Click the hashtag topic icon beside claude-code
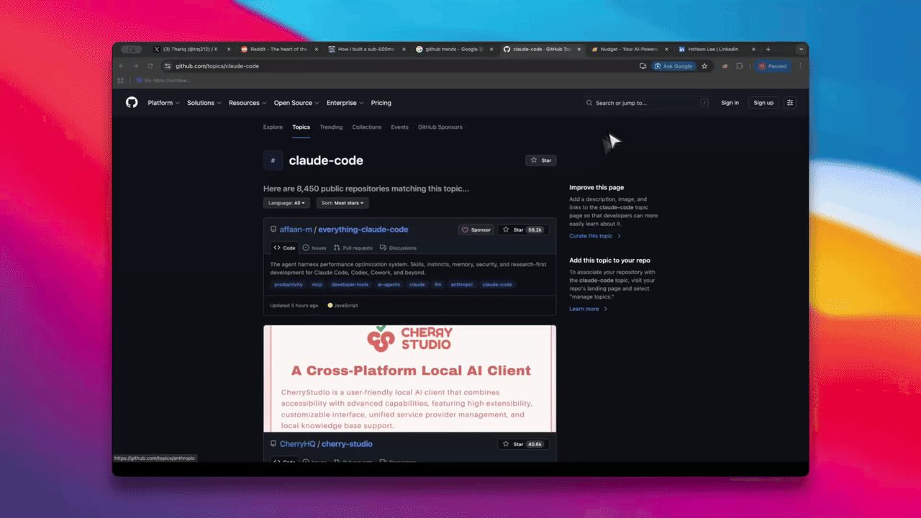The width and height of the screenshot is (921, 518). (x=273, y=160)
